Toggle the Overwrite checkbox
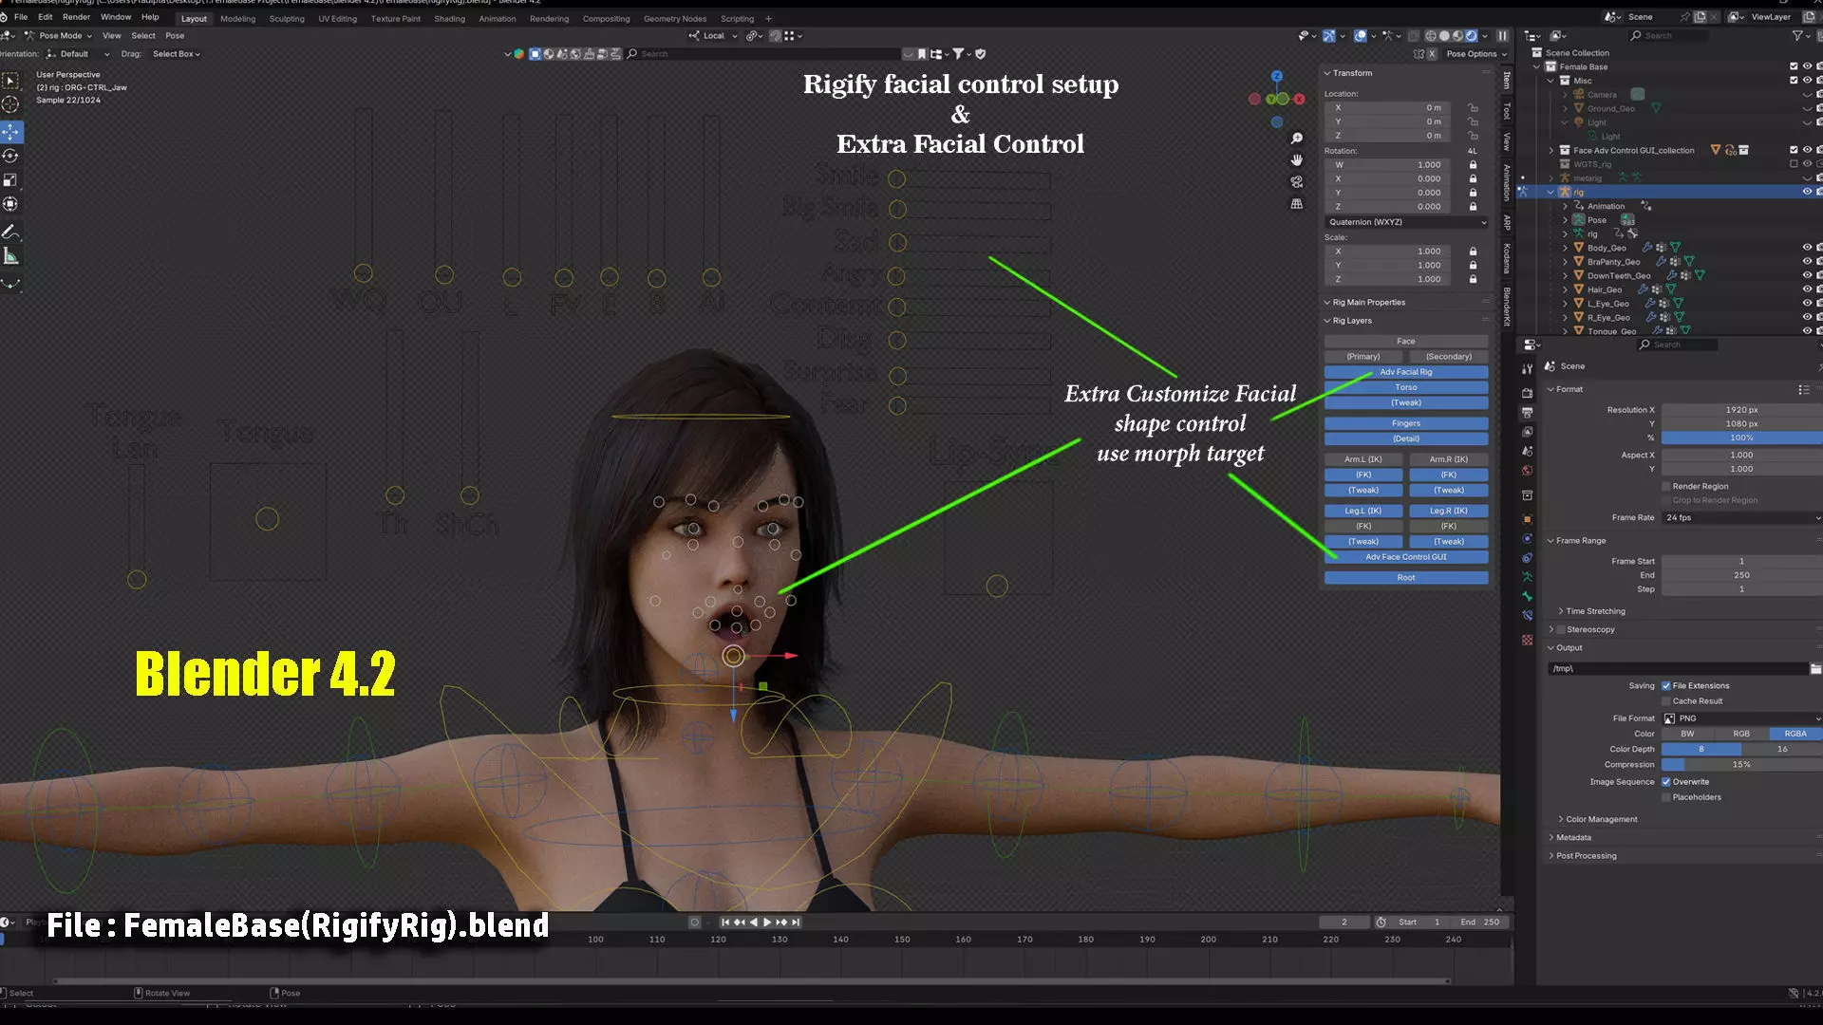 click(x=1666, y=782)
